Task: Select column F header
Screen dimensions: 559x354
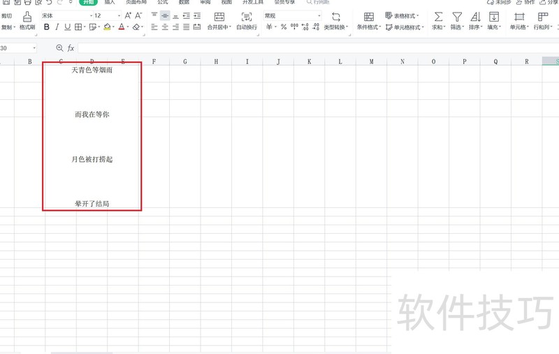Action: click(154, 61)
